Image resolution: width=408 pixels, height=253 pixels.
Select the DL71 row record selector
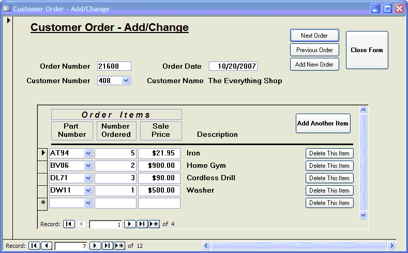(x=43, y=179)
